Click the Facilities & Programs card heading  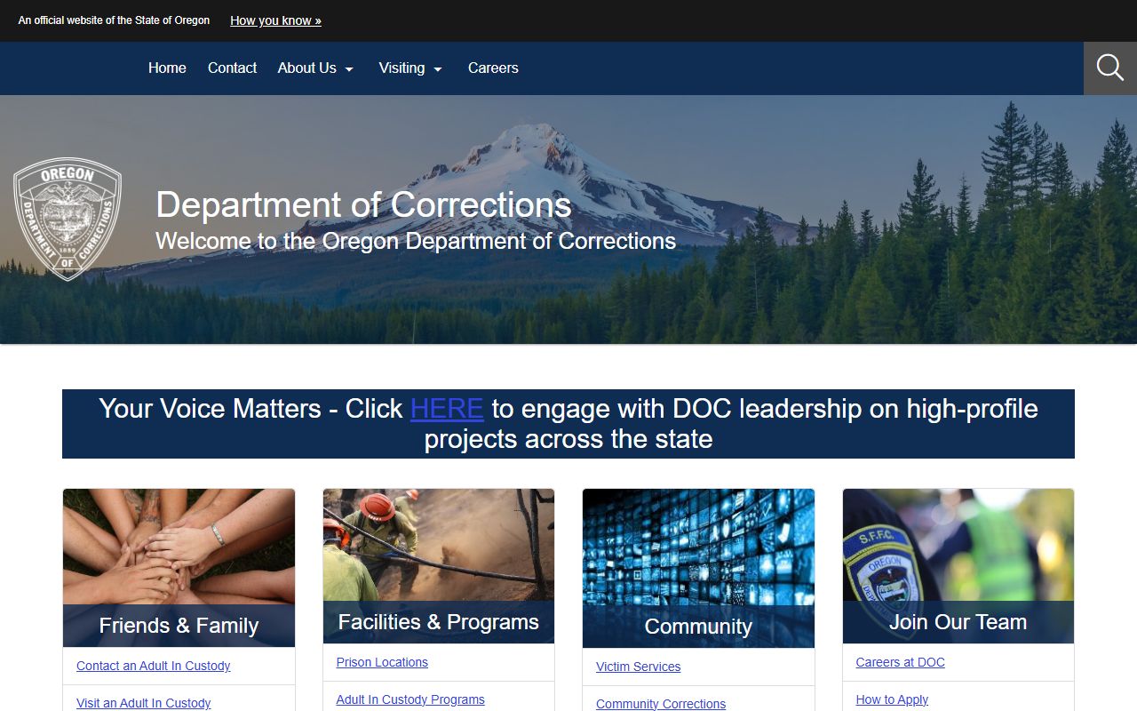(439, 622)
